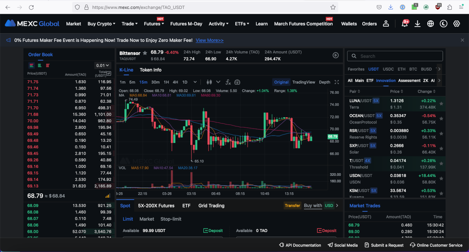Reload the page in the browser
The width and height of the screenshot is (469, 252).
31,7
